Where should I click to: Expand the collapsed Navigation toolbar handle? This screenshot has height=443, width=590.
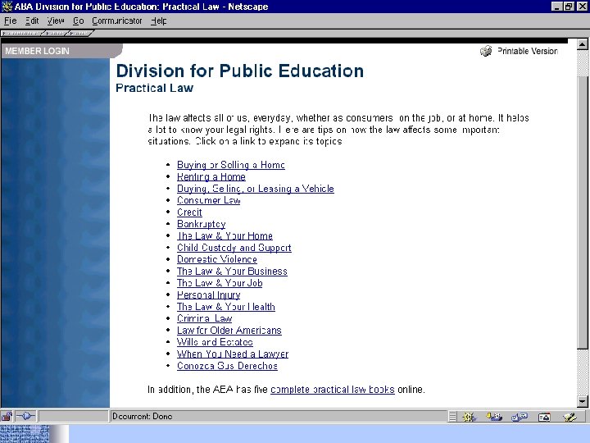(22, 34)
